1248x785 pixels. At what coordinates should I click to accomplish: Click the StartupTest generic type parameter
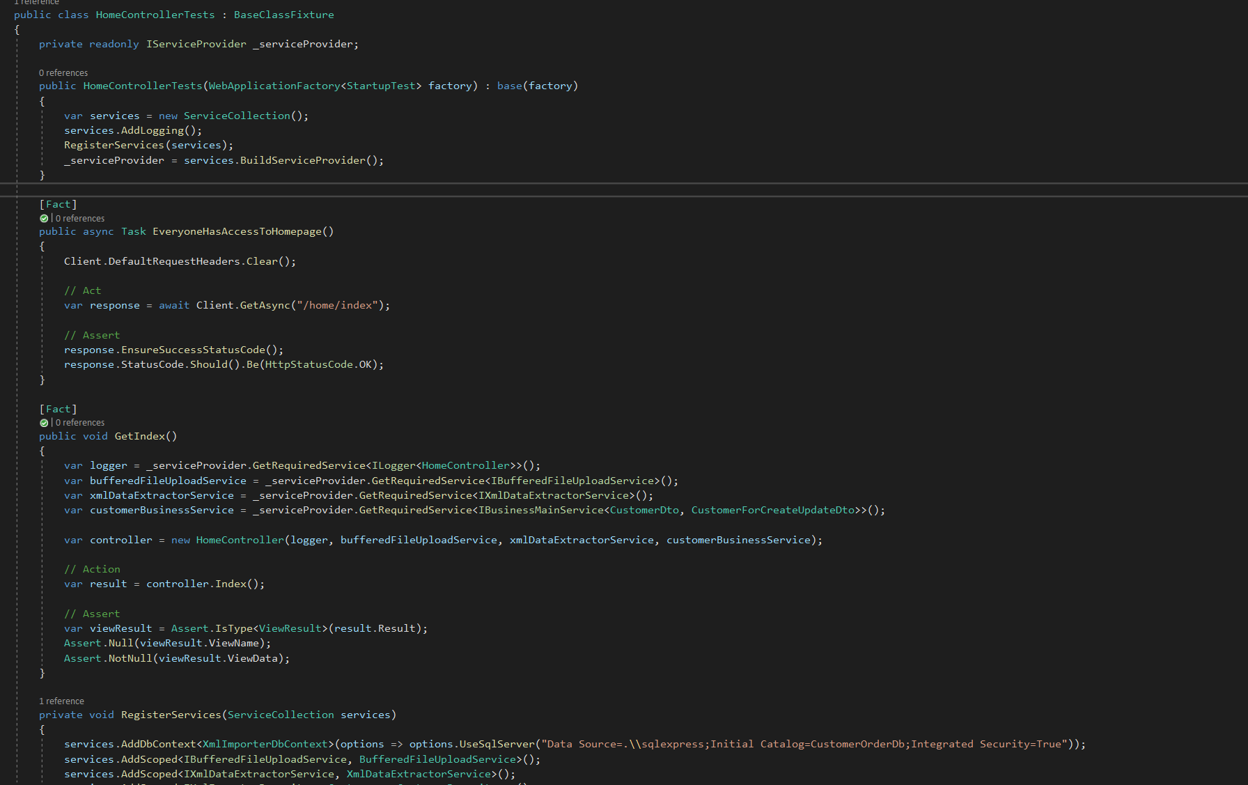(x=381, y=85)
